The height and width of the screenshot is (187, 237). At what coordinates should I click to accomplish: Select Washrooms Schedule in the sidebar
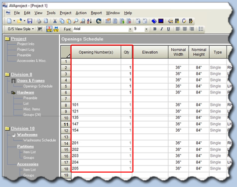[39, 140]
